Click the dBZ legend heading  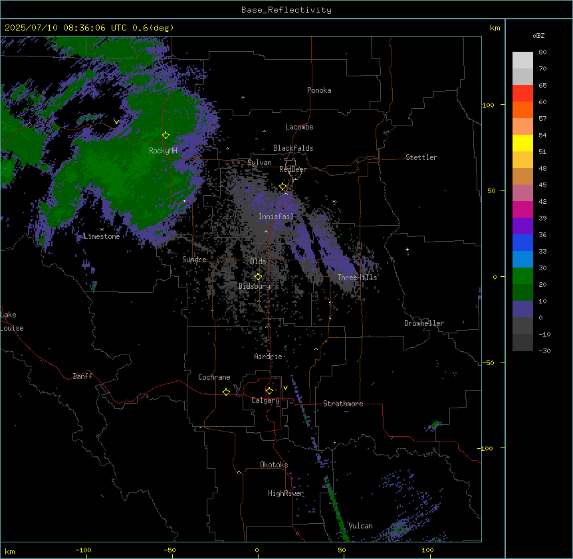click(538, 36)
